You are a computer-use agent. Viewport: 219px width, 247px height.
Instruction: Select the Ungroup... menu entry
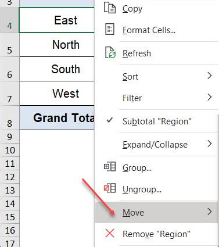[142, 189]
